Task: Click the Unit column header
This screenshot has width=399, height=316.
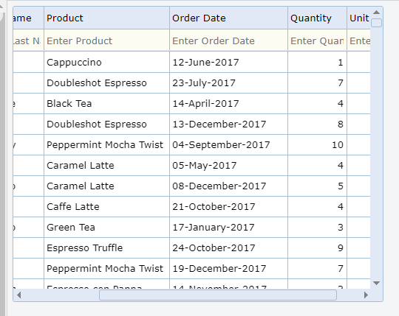Action: point(358,18)
